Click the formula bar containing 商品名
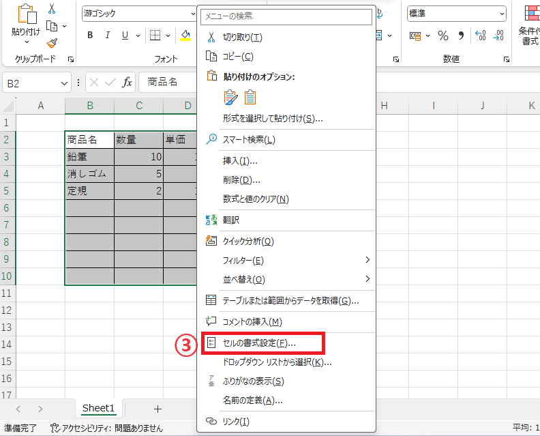Image resolution: width=540 pixels, height=436 pixels. (168, 83)
